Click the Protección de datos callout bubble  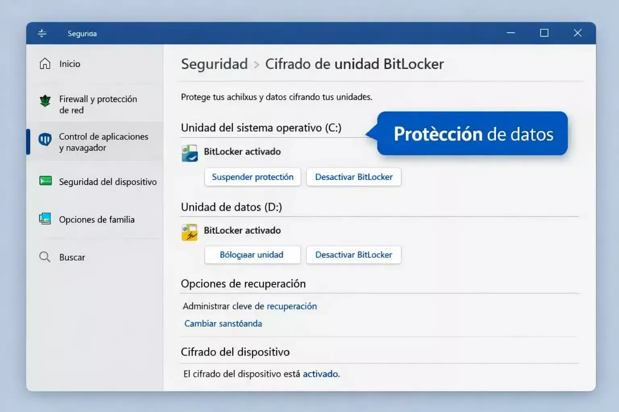click(472, 134)
